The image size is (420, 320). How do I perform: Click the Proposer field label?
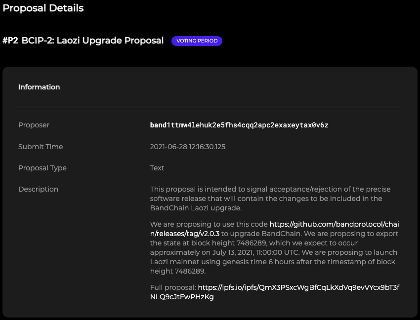pos(34,125)
